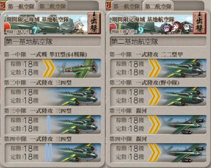Click the 出撃 wooden sign on second air base
The image size is (211, 168).
pyautogui.click(x=199, y=23)
